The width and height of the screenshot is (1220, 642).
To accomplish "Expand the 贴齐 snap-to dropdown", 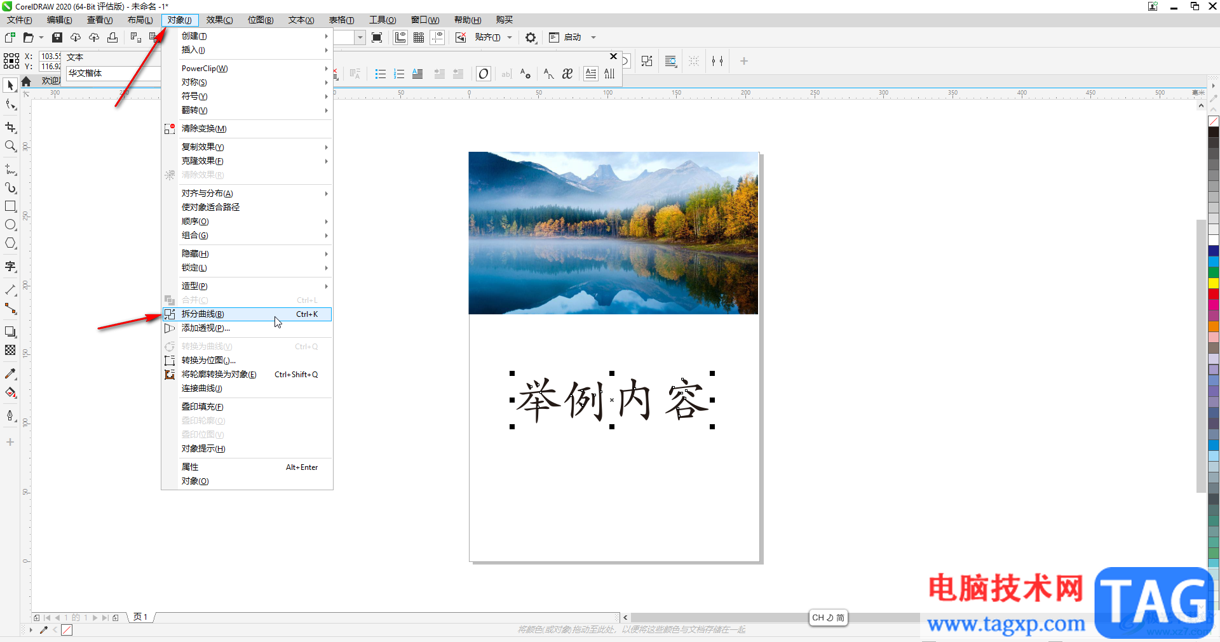I will [510, 37].
